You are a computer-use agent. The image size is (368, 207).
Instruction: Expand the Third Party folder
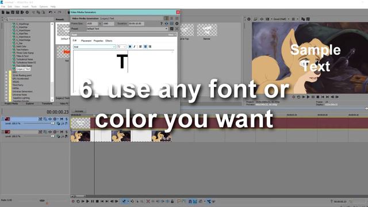[6, 85]
